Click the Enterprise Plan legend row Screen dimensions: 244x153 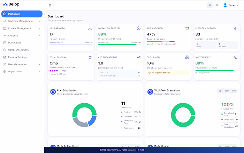click(x=131, y=122)
